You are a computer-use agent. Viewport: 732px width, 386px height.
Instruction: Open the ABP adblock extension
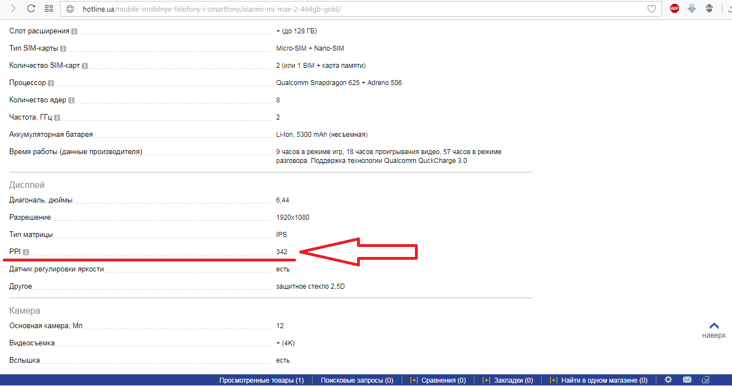pyautogui.click(x=675, y=8)
